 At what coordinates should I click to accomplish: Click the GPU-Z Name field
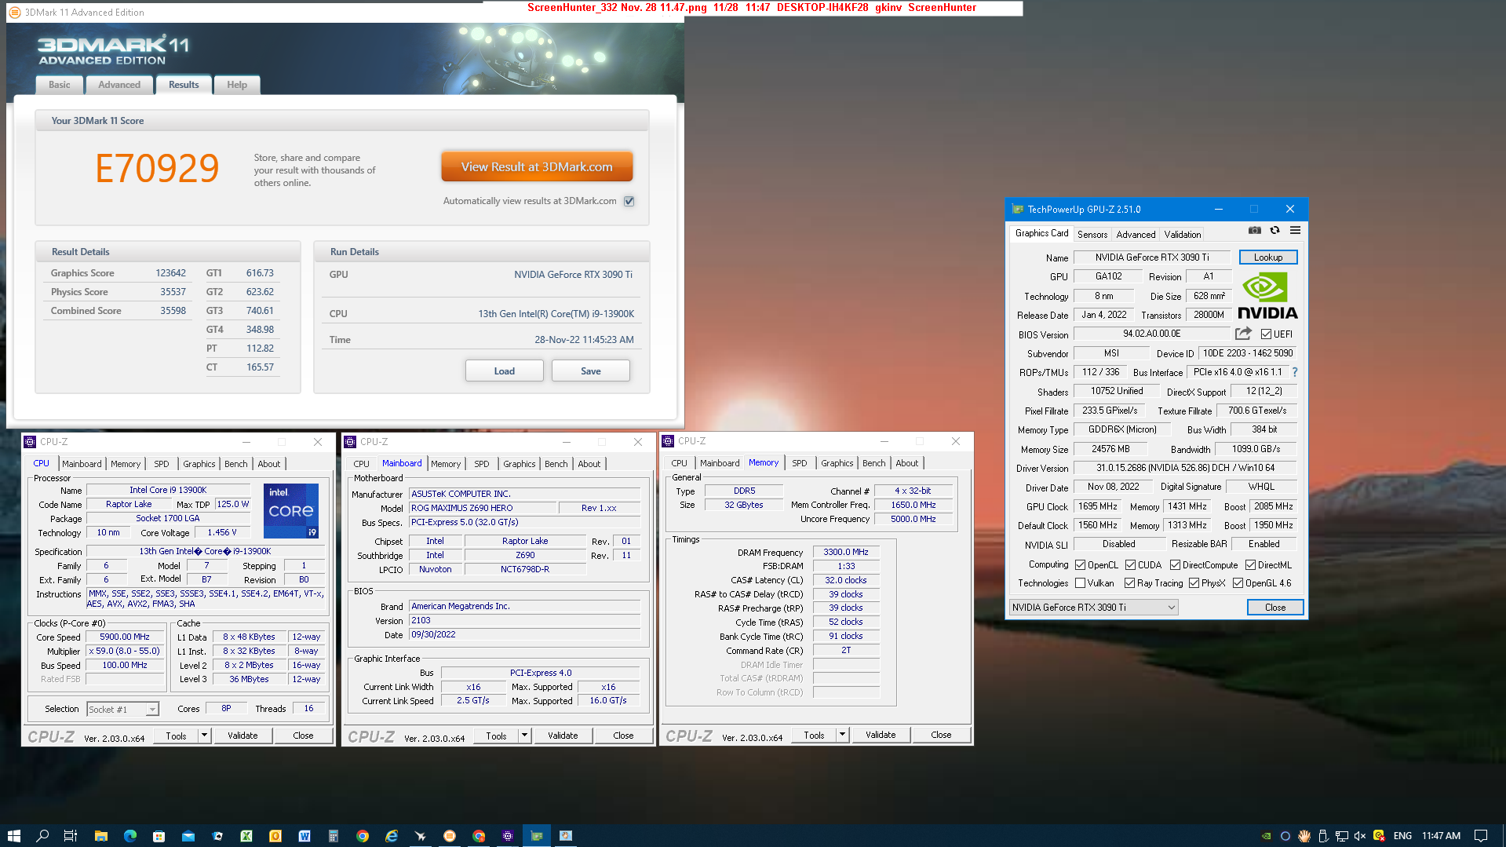point(1151,257)
